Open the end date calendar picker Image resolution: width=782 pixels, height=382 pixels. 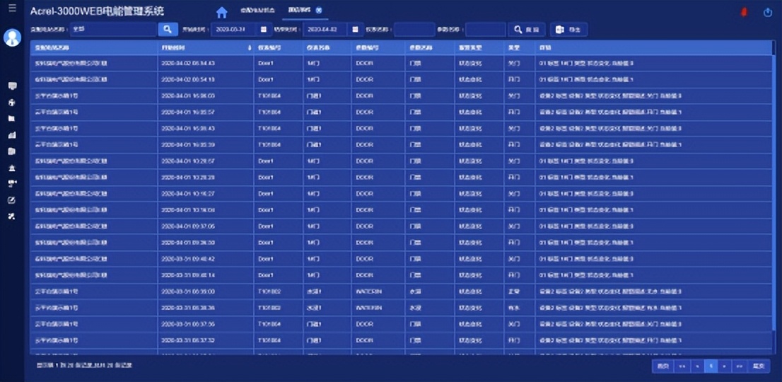(354, 30)
